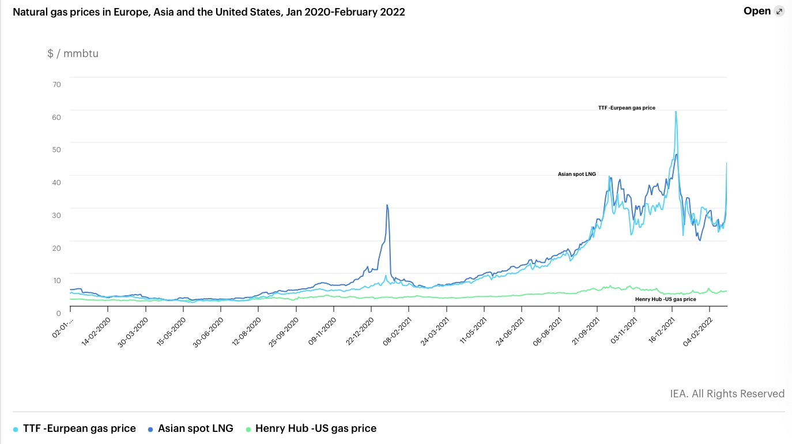
Task: Click the IEA. All Rights Reserved text
Action: click(727, 394)
